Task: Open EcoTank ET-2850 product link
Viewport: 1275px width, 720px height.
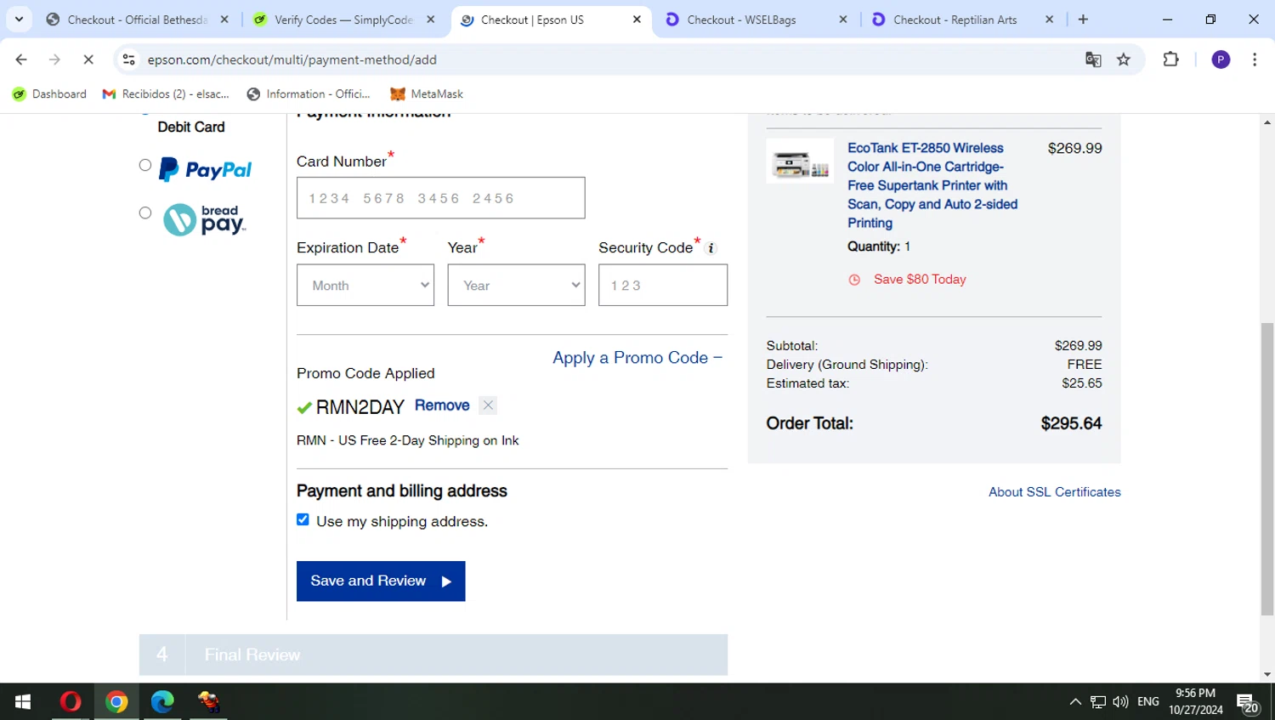Action: coord(932,185)
